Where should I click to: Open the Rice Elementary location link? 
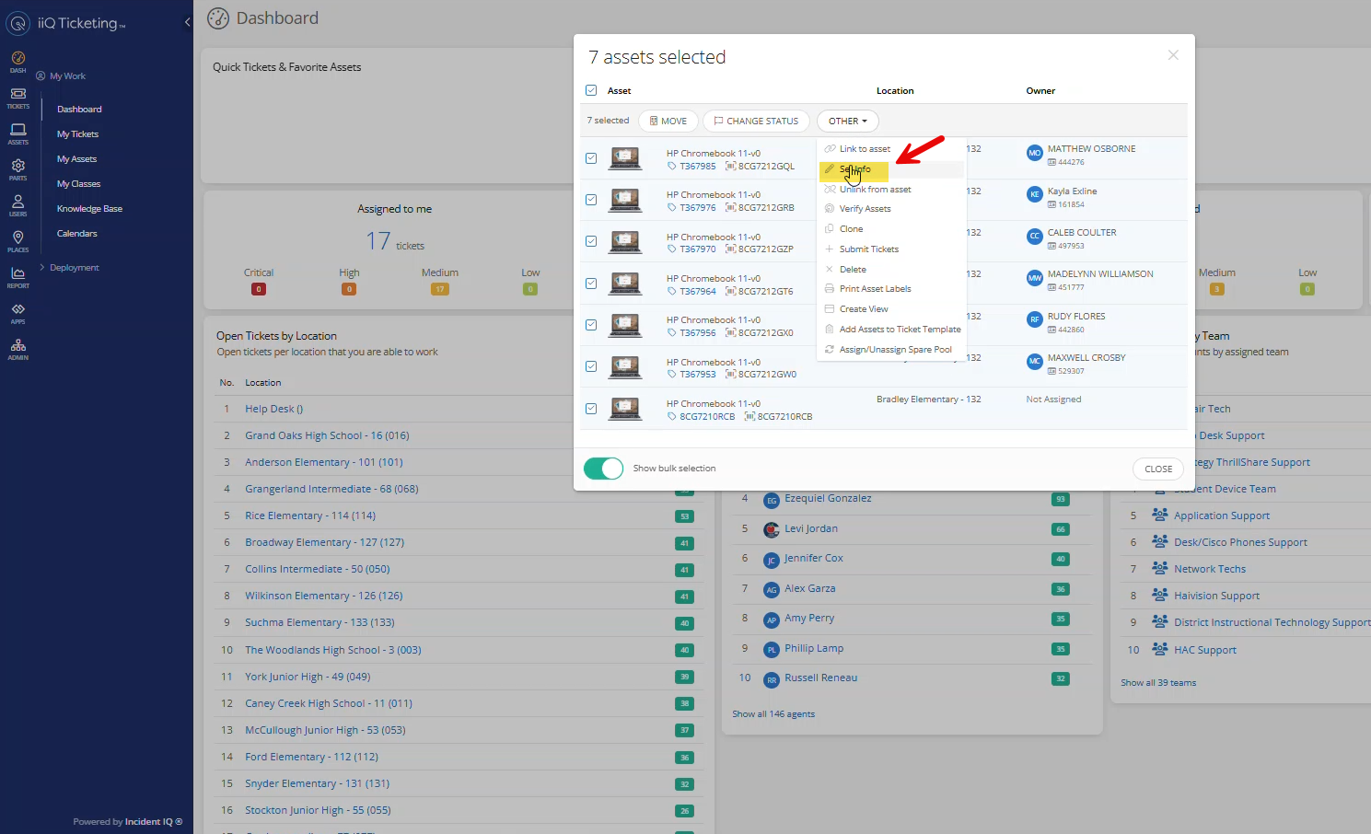pos(310,515)
